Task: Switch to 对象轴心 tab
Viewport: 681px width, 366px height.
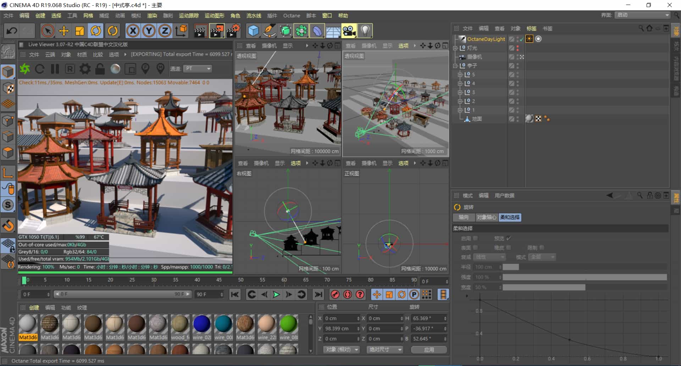Action: tap(486, 217)
